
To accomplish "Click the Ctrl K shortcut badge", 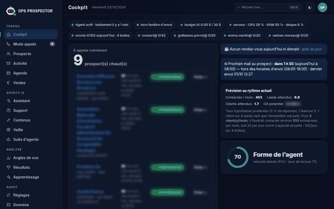I will (x=294, y=7).
